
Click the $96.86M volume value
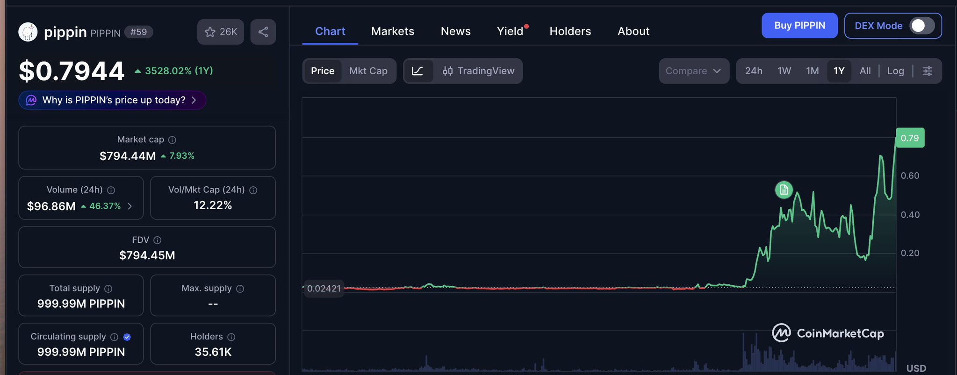51,206
